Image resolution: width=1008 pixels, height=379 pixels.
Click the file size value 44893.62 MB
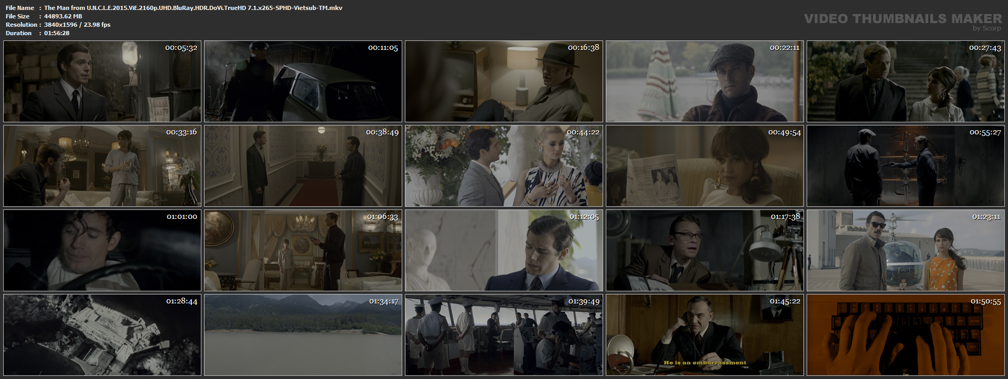[63, 16]
